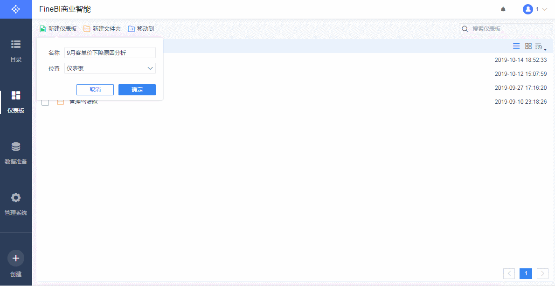This screenshot has width=555, height=286.
Task: Switch to grid card view icon
Action: 528,46
